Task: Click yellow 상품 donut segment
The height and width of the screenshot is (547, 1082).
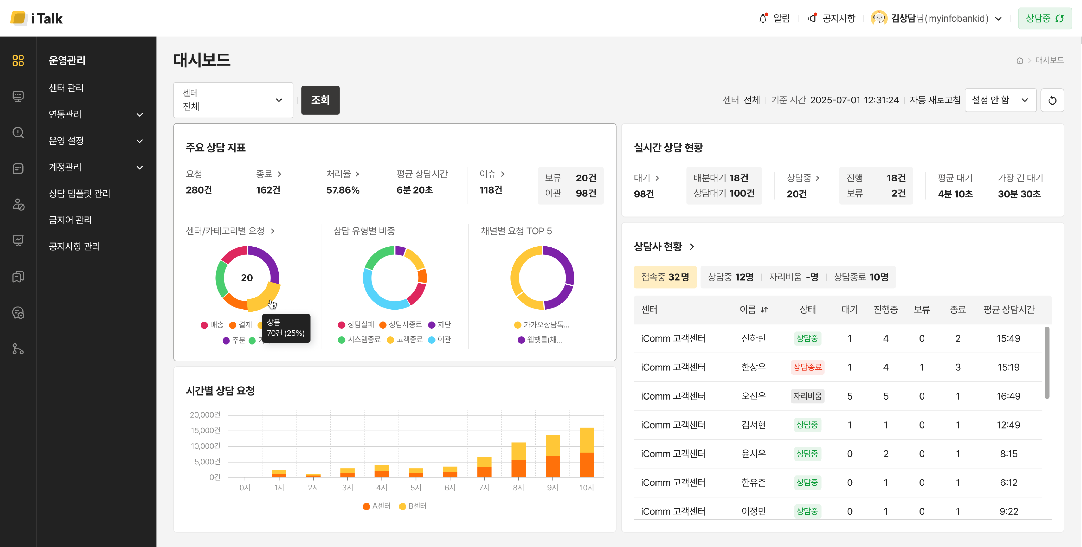Action: tap(264, 297)
